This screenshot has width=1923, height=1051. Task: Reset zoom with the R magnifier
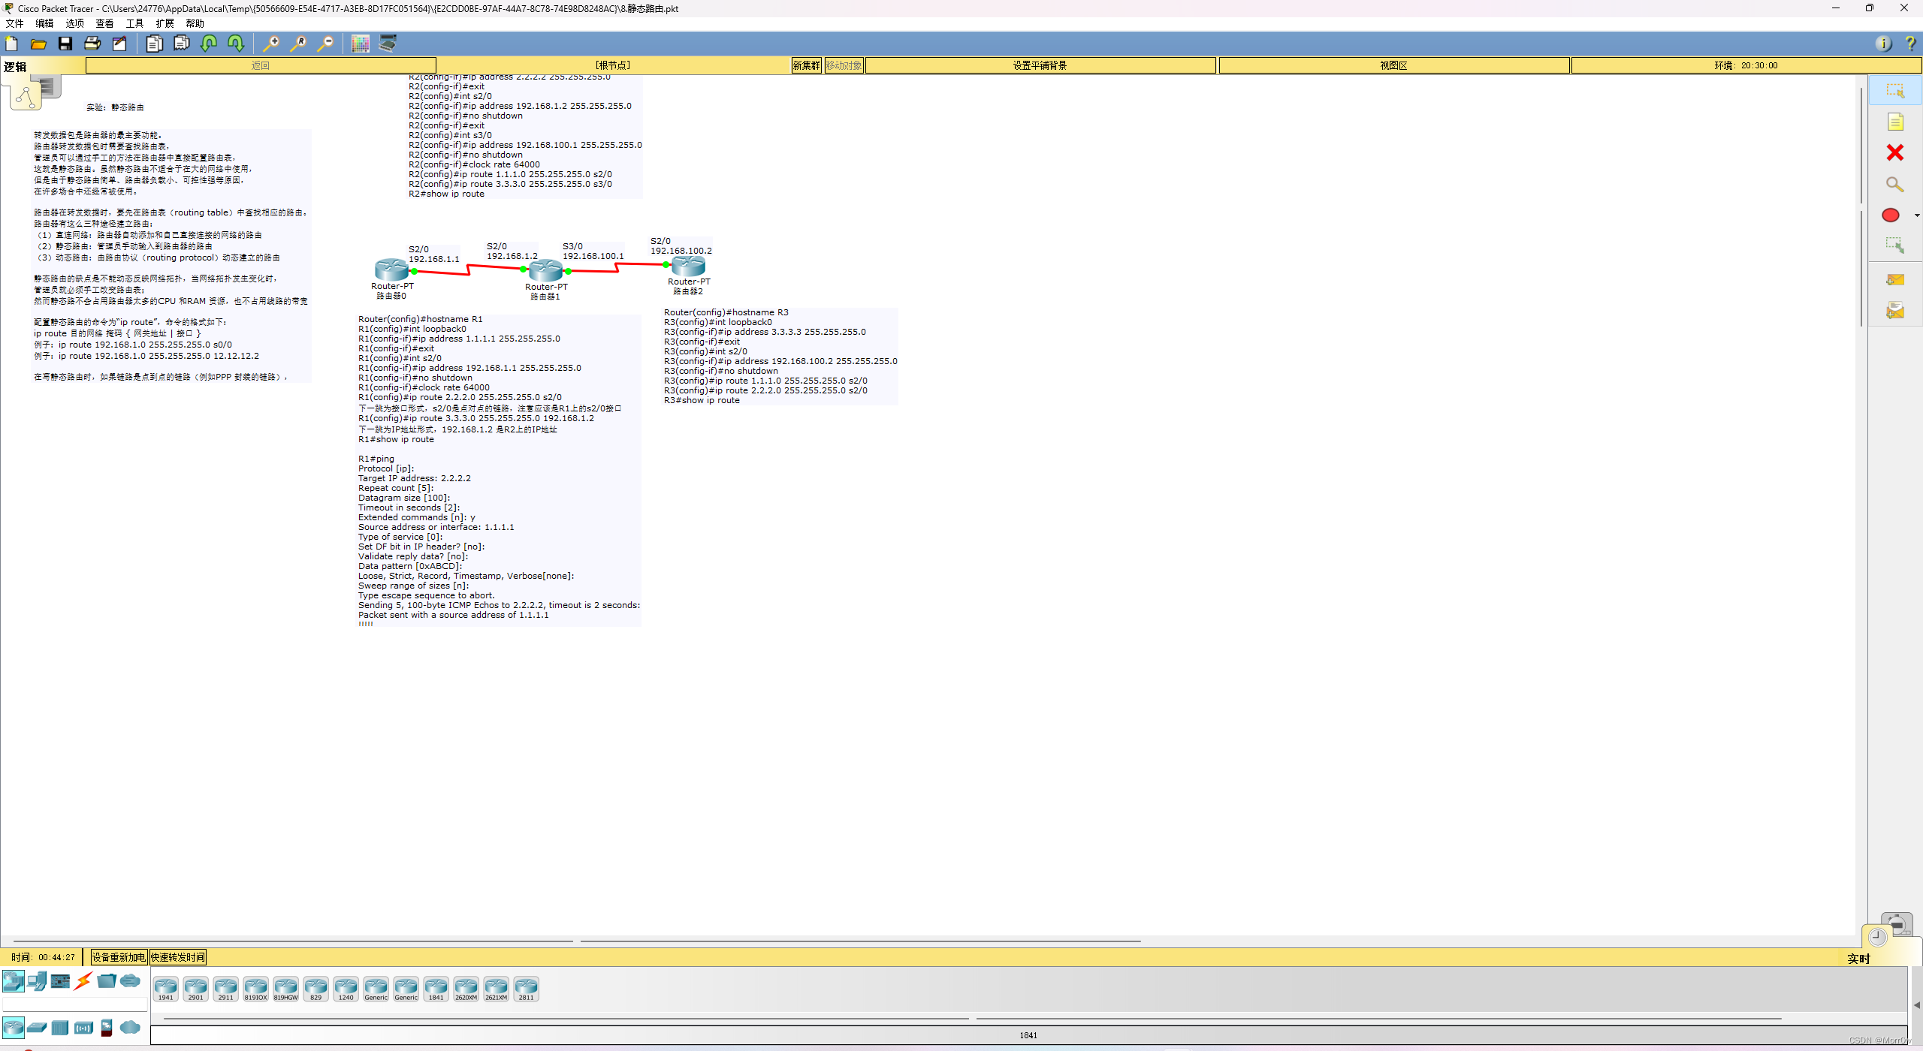point(298,44)
